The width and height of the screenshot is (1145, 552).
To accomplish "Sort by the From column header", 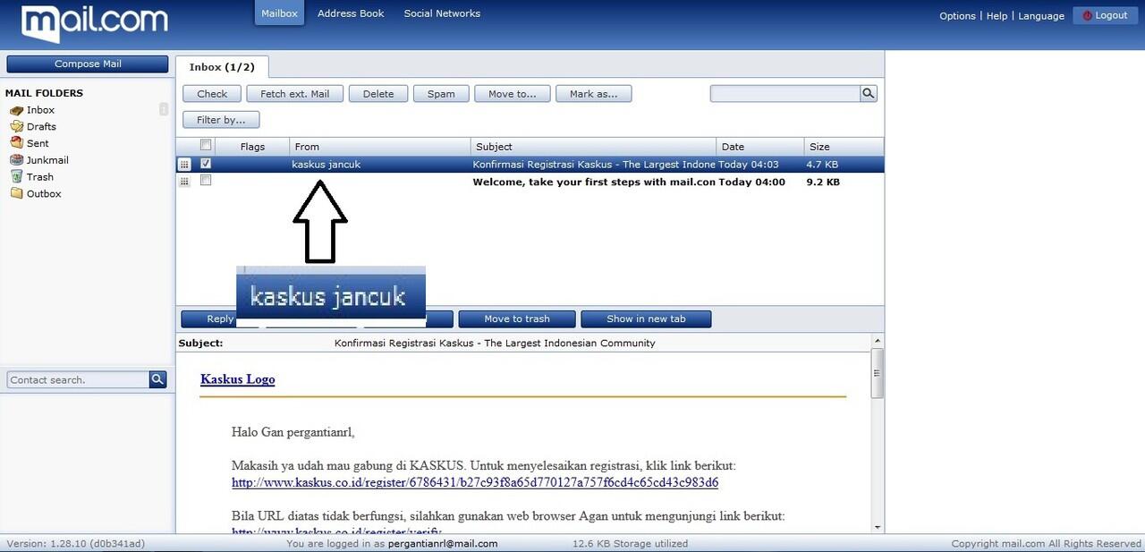I will point(380,147).
